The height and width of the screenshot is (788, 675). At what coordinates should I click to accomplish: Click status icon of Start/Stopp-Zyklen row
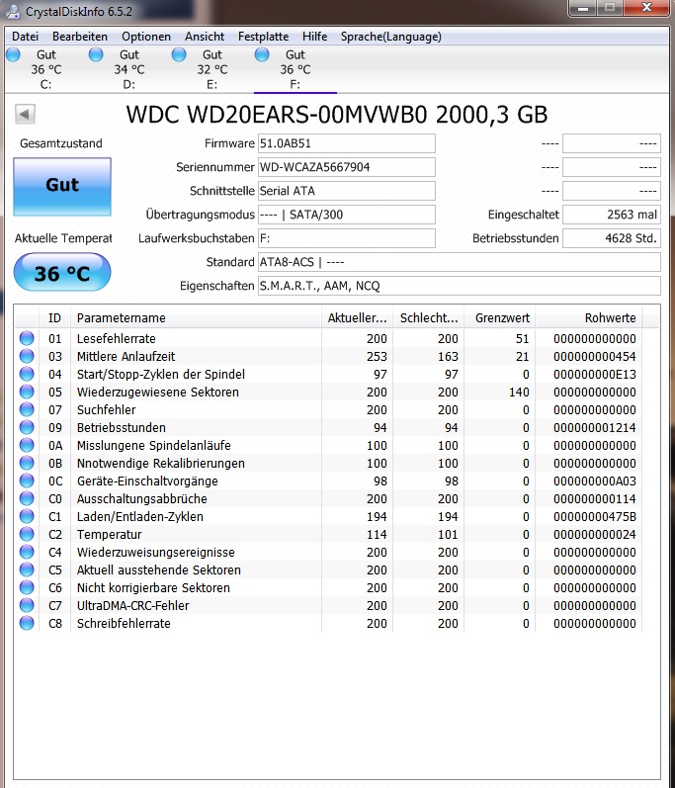[27, 374]
